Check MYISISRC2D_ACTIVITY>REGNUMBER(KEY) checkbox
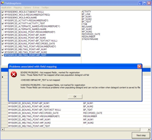The image size is (152, 140). click(3, 20)
